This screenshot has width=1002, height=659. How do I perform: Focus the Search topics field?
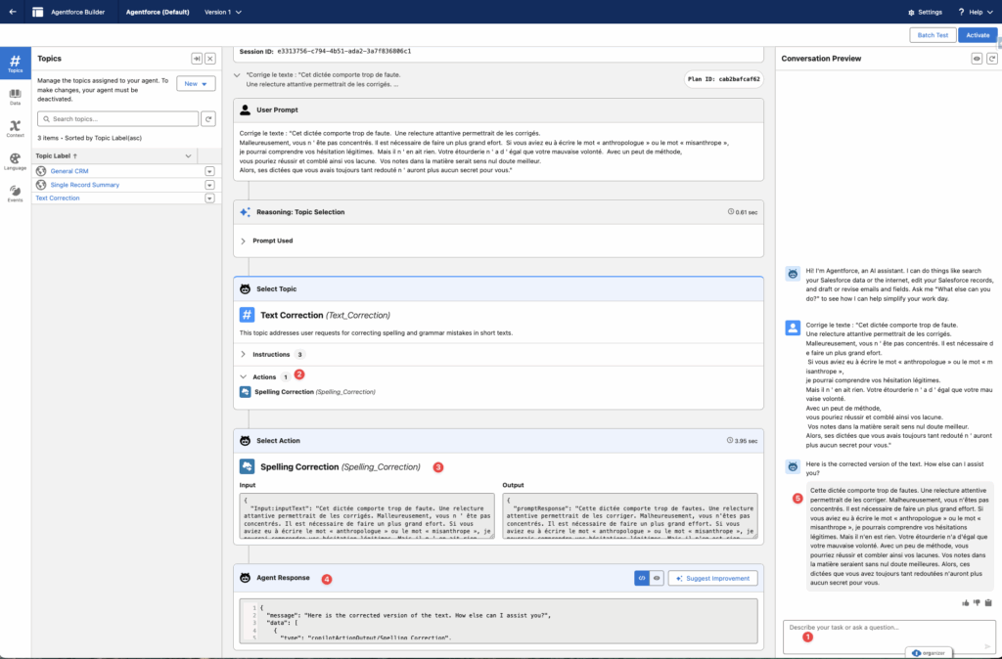(117, 118)
